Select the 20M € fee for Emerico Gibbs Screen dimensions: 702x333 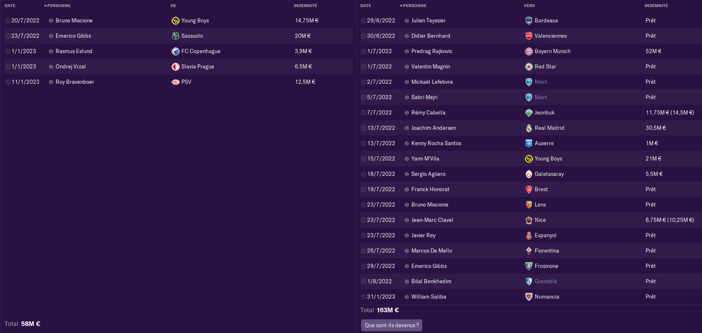(x=303, y=36)
